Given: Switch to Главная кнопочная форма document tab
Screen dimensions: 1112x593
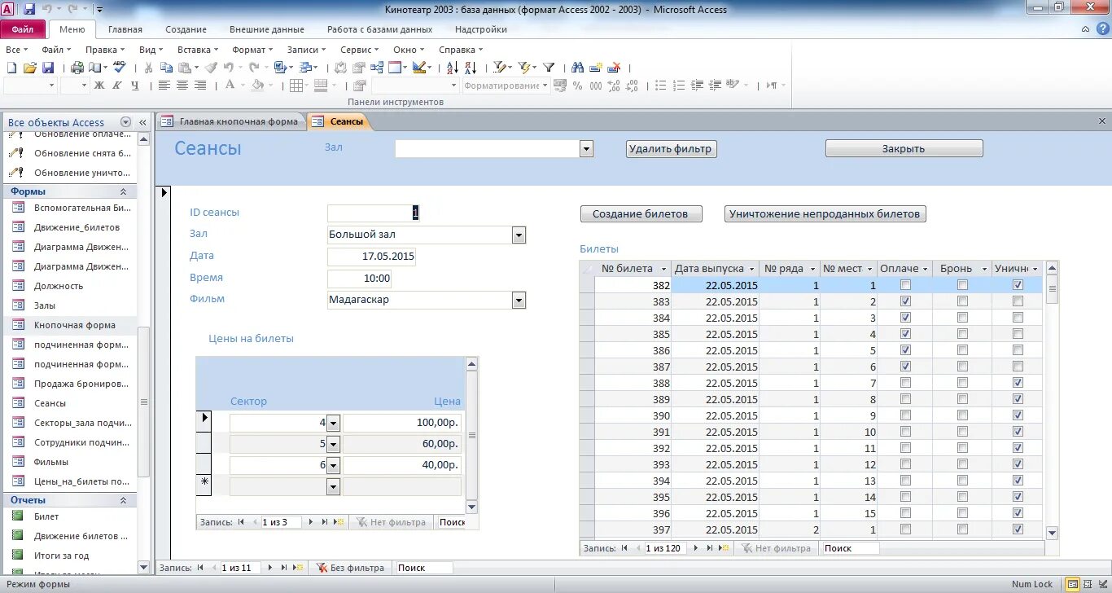Looking at the screenshot, I should (231, 121).
